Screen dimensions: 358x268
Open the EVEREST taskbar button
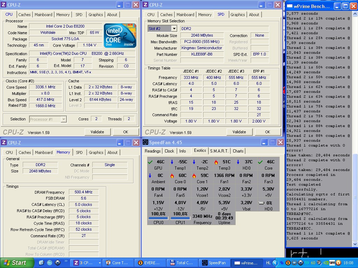click(150, 263)
